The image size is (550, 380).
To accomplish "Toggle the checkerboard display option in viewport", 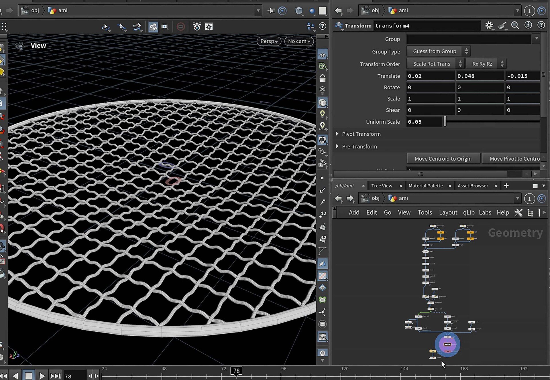I will (323, 276).
